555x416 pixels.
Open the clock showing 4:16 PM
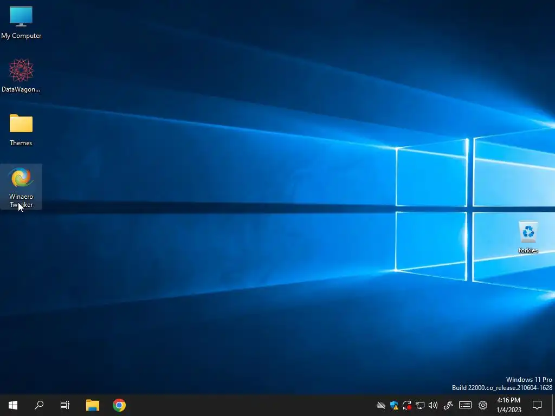[509, 405]
